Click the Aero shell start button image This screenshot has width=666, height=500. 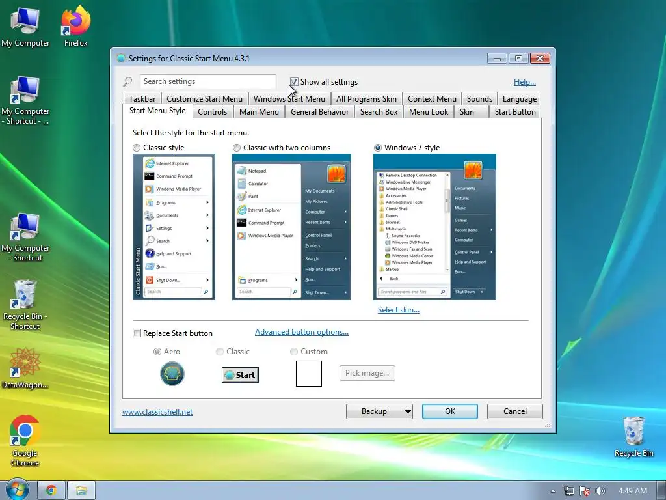pyautogui.click(x=172, y=374)
